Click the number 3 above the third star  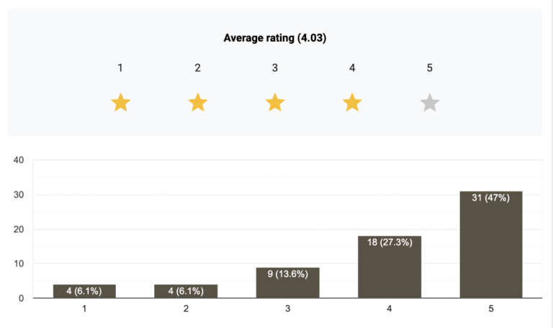tap(275, 68)
